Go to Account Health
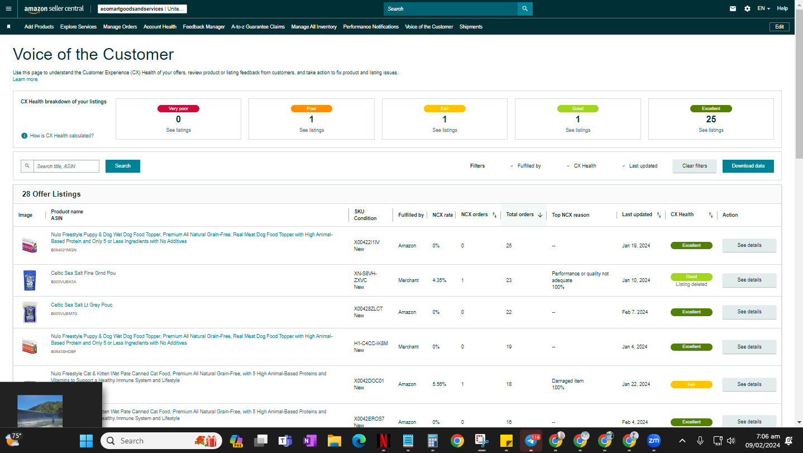Image resolution: width=803 pixels, height=453 pixels. (x=160, y=27)
